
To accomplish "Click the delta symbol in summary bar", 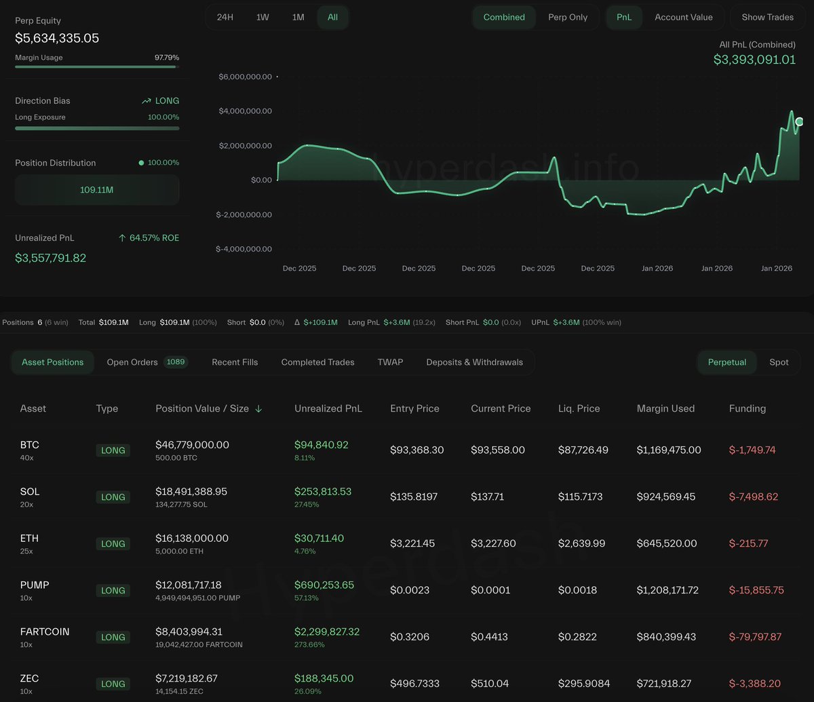I will point(297,322).
